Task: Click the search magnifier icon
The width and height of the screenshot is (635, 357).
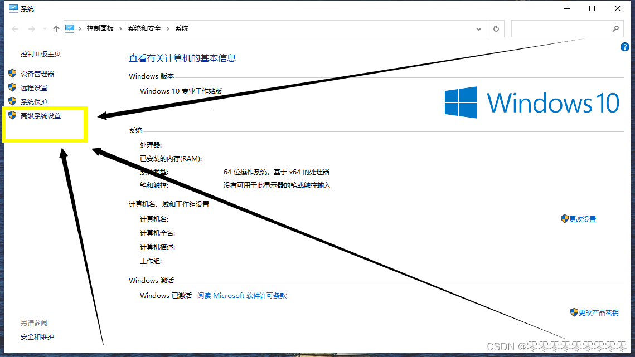Action: (615, 29)
